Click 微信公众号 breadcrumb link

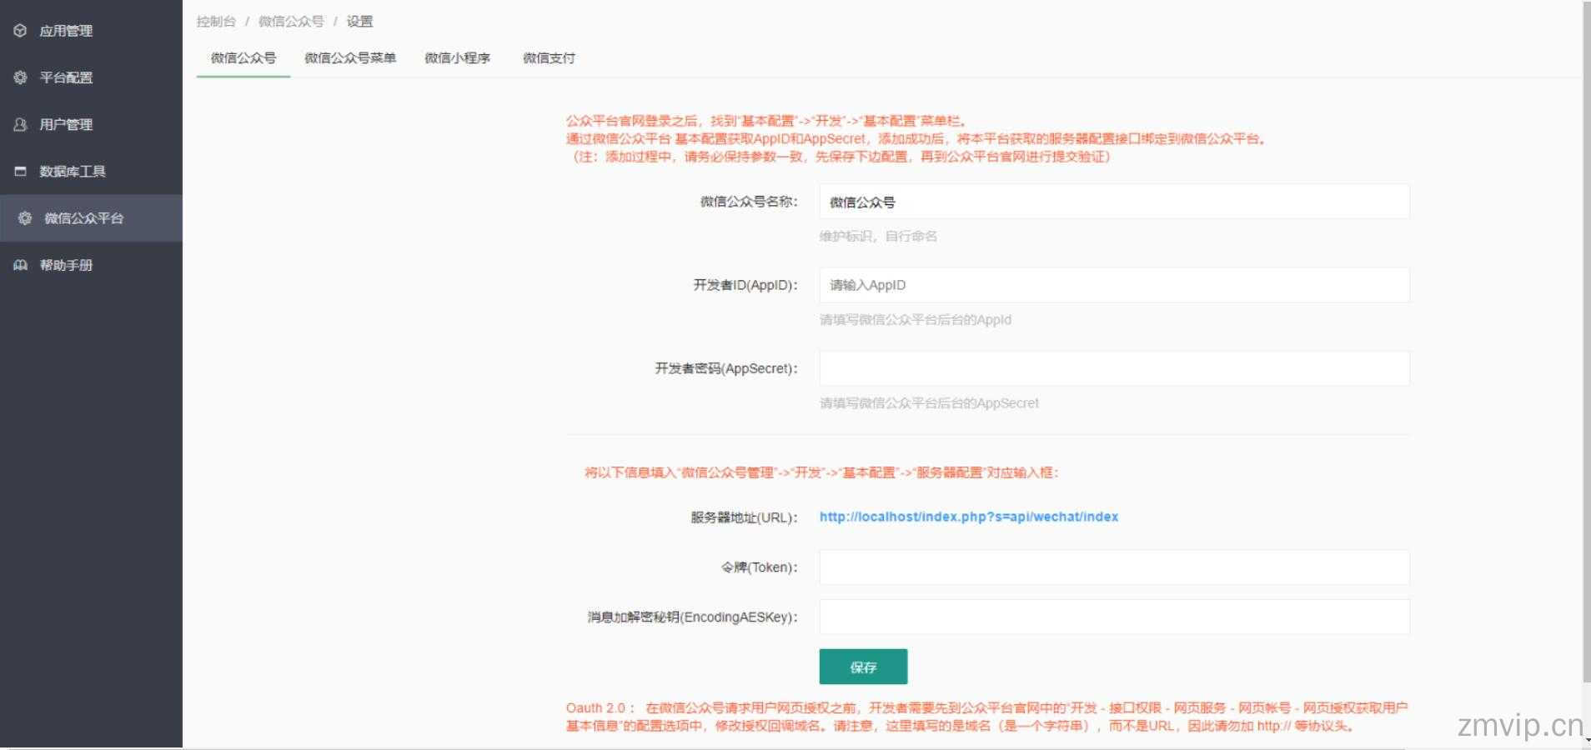click(x=291, y=22)
